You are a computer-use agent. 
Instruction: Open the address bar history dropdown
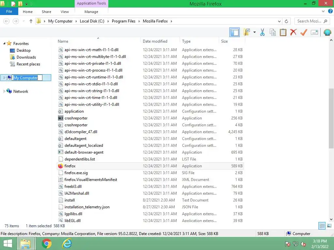279,21
